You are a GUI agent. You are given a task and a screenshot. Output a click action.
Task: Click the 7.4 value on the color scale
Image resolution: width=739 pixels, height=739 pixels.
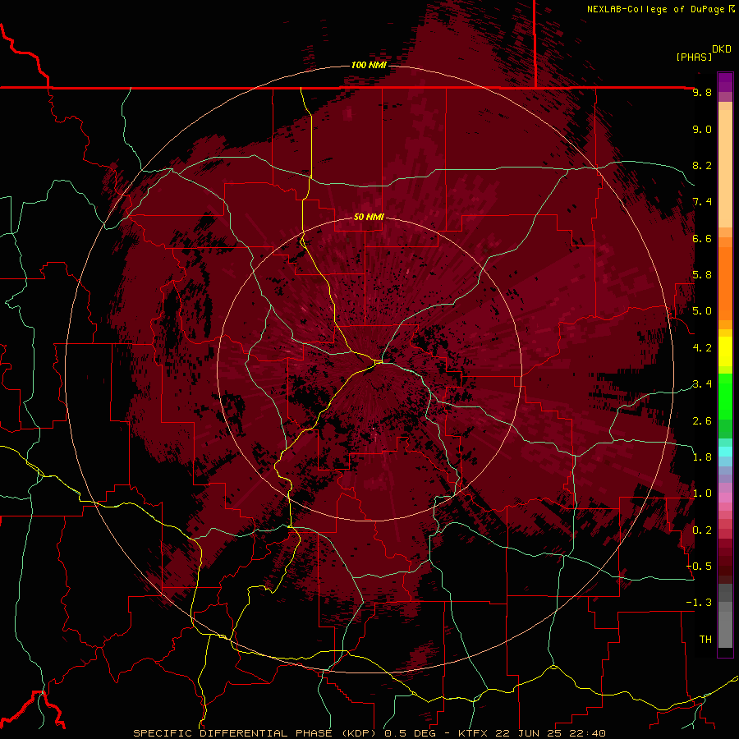click(702, 202)
